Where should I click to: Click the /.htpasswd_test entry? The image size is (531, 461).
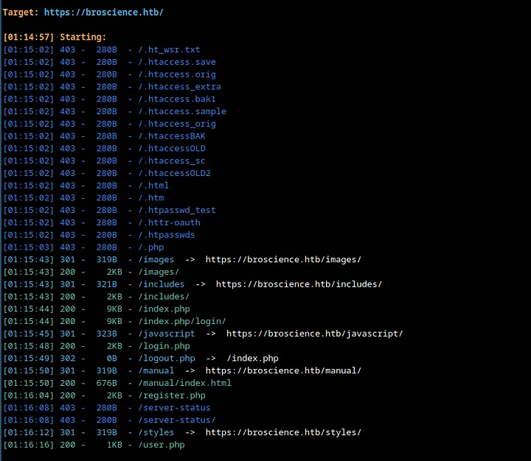pos(177,210)
